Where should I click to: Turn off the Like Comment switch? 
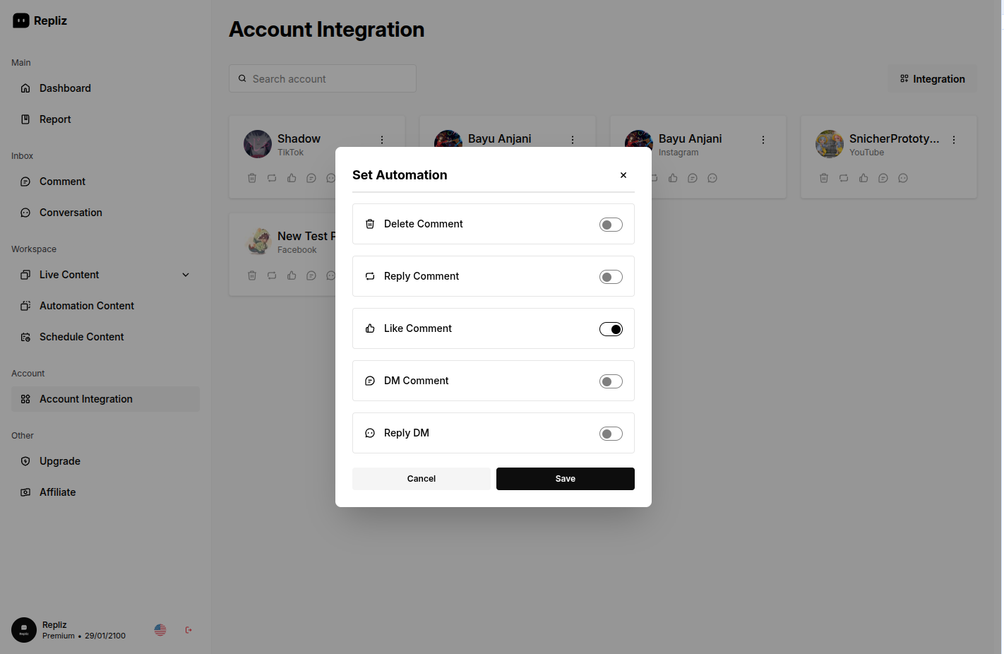(611, 329)
